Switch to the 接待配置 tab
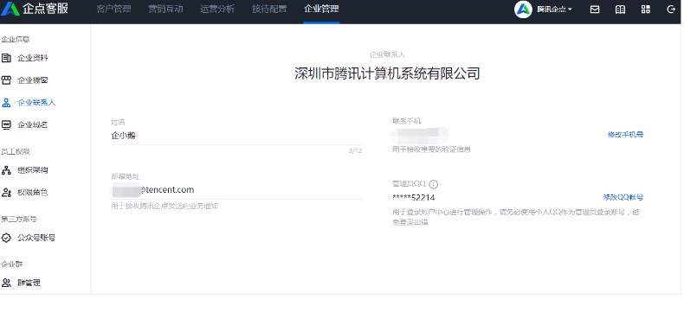Image resolution: width=684 pixels, height=312 pixels. coord(269,9)
